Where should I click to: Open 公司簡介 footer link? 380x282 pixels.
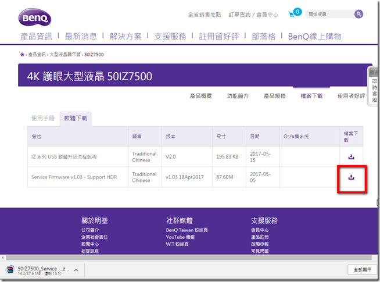pyautogui.click(x=90, y=230)
